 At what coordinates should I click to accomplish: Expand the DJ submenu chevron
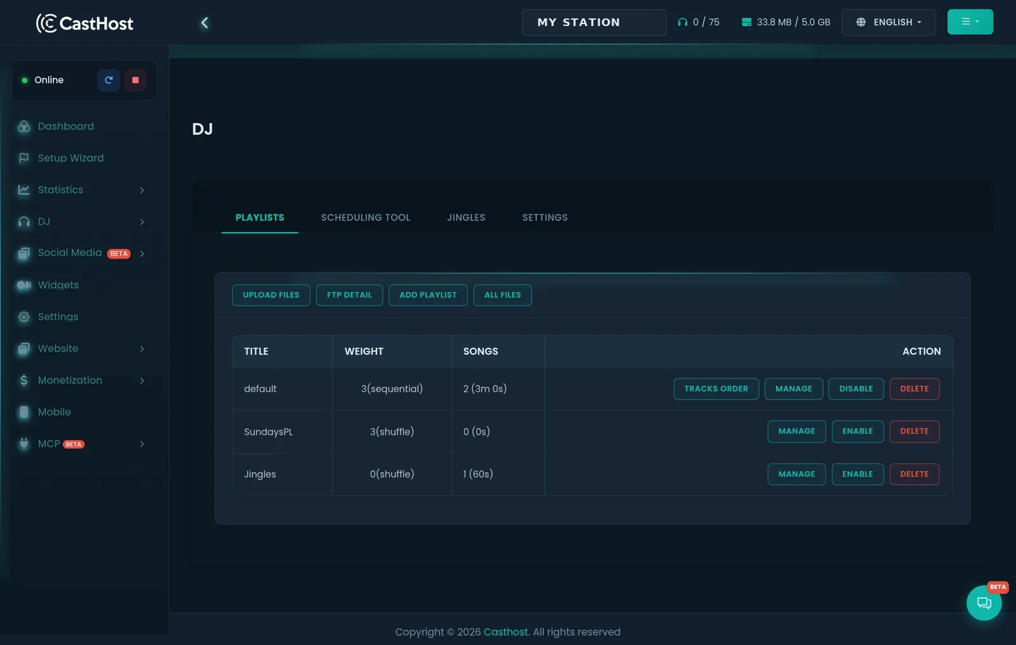click(x=142, y=222)
